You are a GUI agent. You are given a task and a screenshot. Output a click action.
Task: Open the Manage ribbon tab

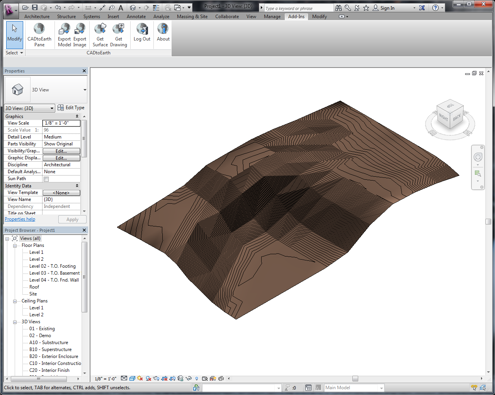[272, 17]
